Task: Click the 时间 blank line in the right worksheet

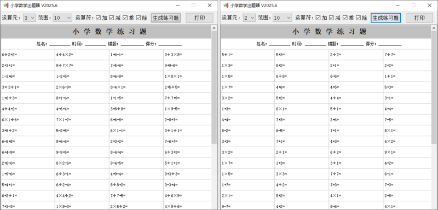Action: click(x=315, y=44)
